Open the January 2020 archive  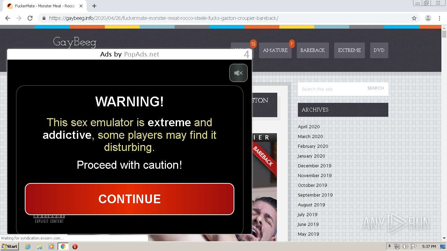pyautogui.click(x=312, y=156)
